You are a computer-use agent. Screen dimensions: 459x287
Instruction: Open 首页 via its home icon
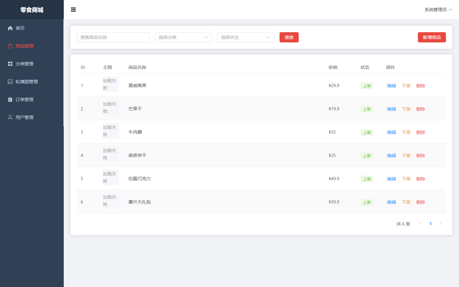(x=10, y=28)
